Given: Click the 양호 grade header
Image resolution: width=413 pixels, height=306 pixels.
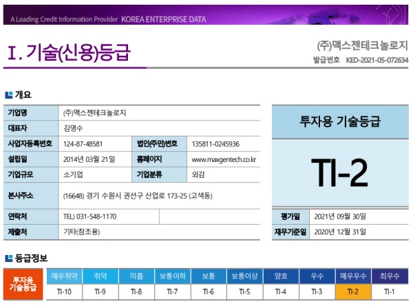Looking at the screenshot, I should pos(281,276).
